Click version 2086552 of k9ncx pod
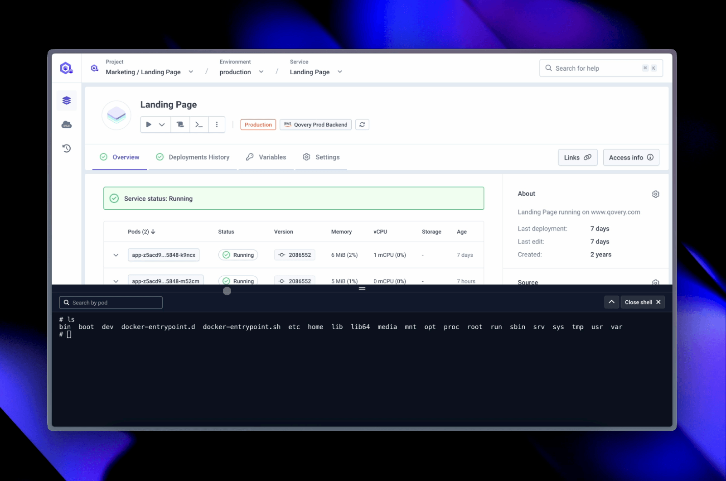The width and height of the screenshot is (726, 481). pyautogui.click(x=295, y=255)
